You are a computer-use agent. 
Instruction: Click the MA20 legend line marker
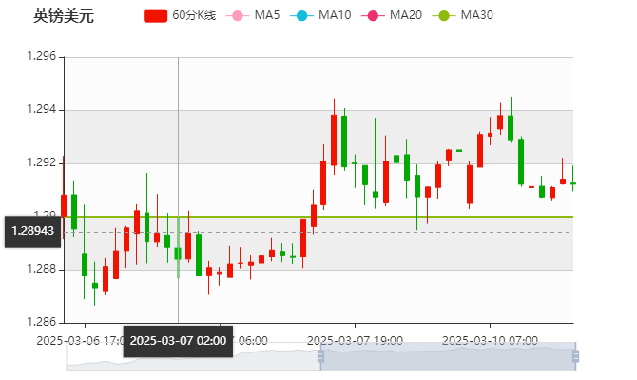click(x=372, y=15)
